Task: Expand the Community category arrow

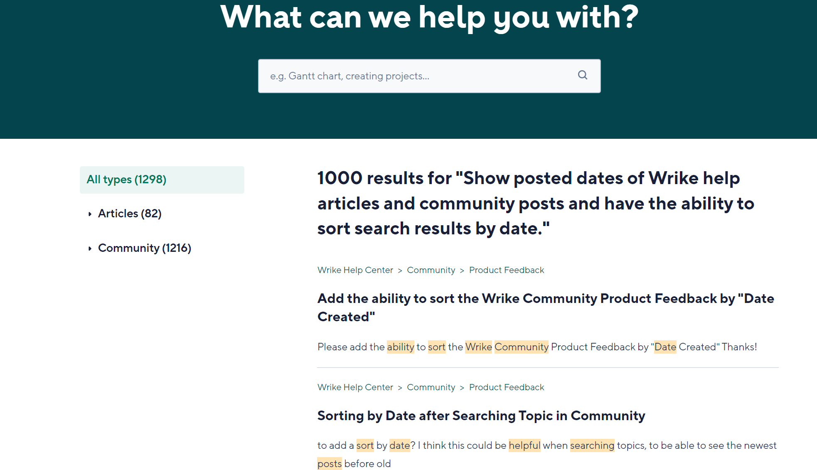Action: 90,249
